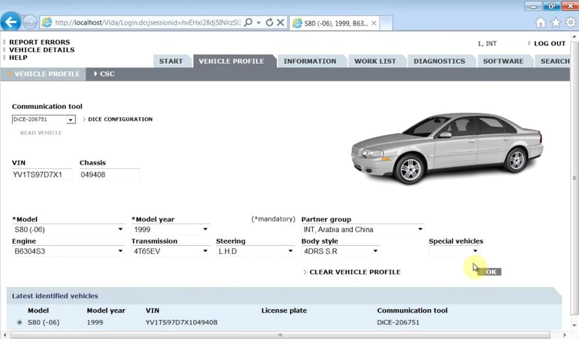Click the silver Volvo S80 car image
Screen dimensions: 579x339
(447, 149)
